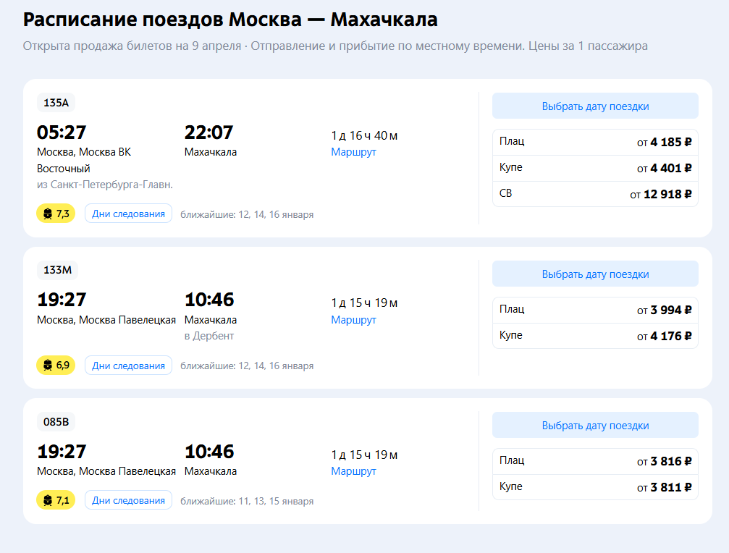Screen dimensions: 729x553
Task: Select Купе from 3 811 ₽ row
Action: (595, 487)
